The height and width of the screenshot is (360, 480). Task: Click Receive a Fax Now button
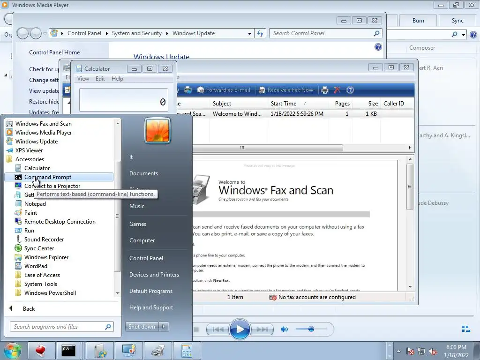(286, 90)
